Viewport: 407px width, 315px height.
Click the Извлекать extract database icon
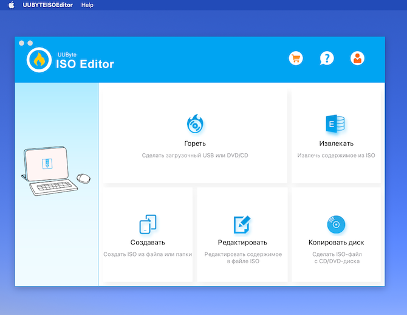click(x=335, y=123)
